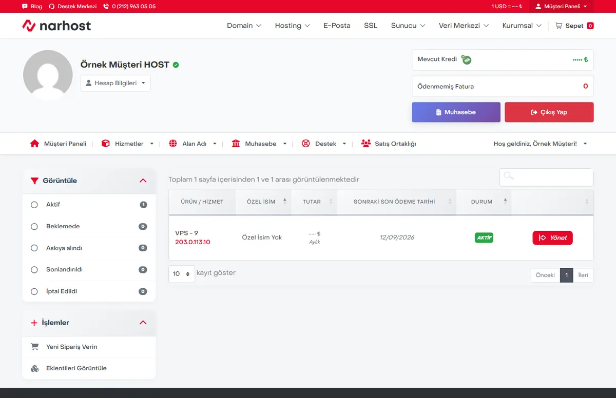Click the Yönet button for VPS - 9

click(552, 238)
